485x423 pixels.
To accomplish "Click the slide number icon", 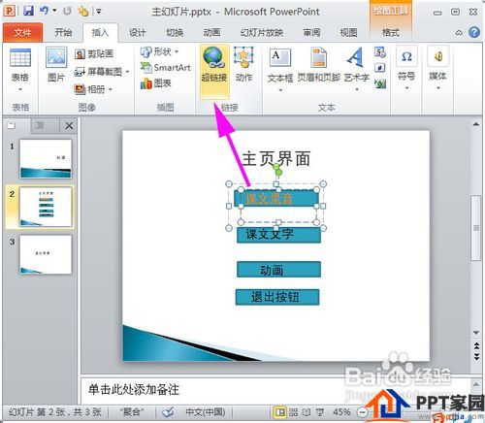I will point(380,68).
